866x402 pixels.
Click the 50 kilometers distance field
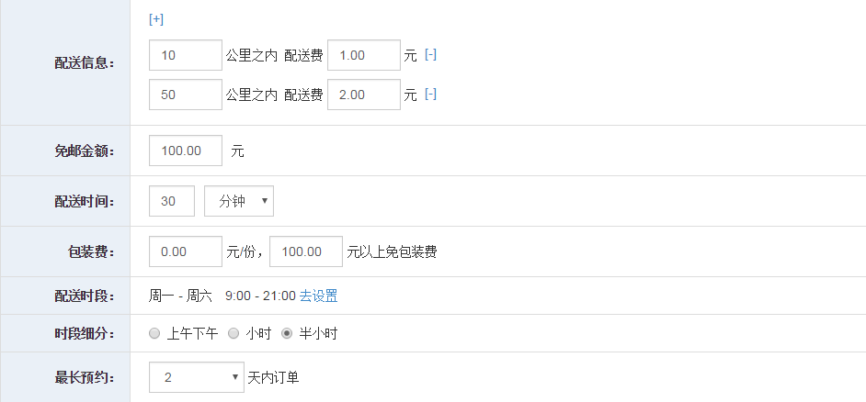(186, 95)
